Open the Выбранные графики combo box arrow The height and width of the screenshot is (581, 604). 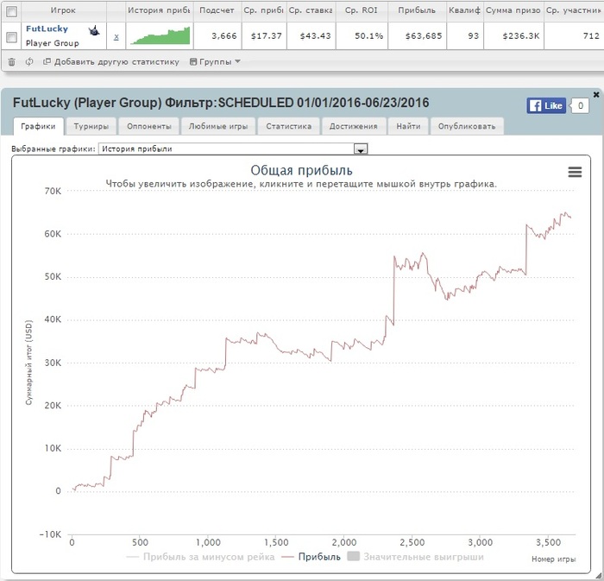pyautogui.click(x=361, y=149)
